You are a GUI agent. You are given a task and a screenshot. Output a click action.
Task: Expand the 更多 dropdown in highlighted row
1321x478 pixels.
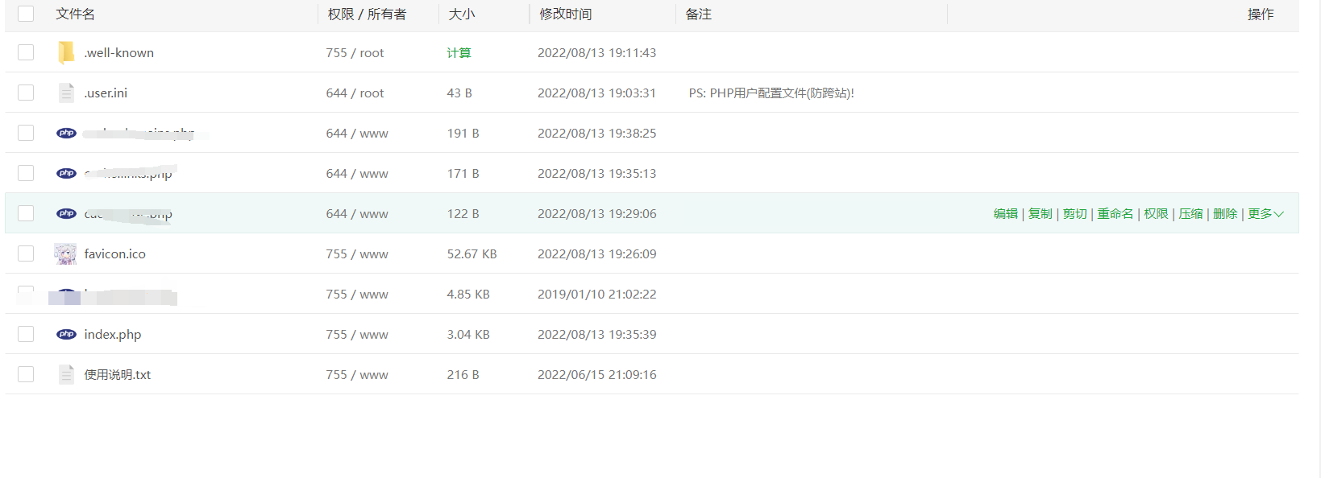(1265, 213)
